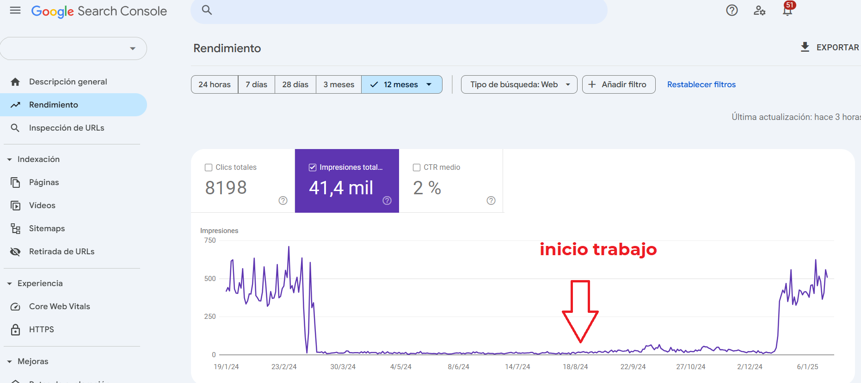The height and width of the screenshot is (383, 861).
Task: Click the HTTPS padlock icon
Action: click(x=15, y=329)
